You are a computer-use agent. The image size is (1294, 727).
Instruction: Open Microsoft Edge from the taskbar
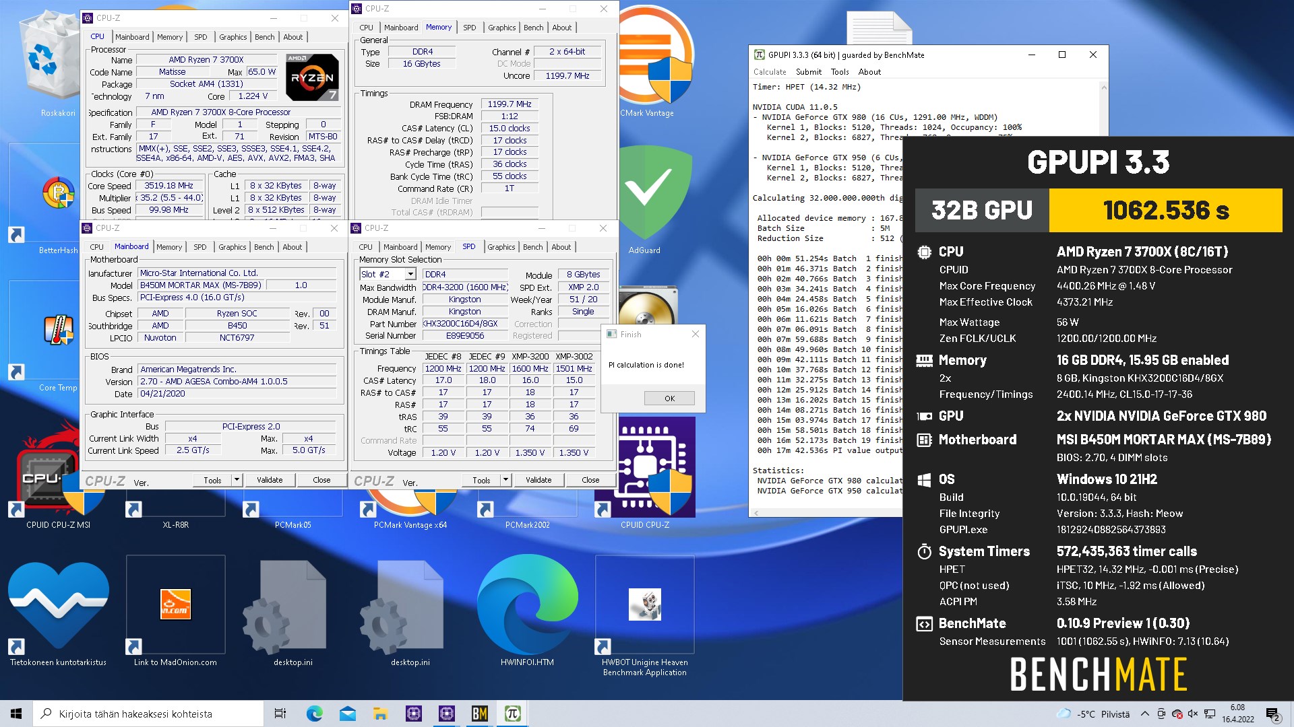click(314, 714)
